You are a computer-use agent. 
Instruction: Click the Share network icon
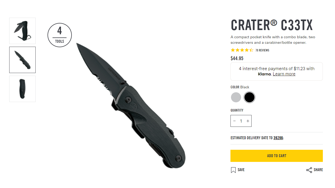(309, 170)
